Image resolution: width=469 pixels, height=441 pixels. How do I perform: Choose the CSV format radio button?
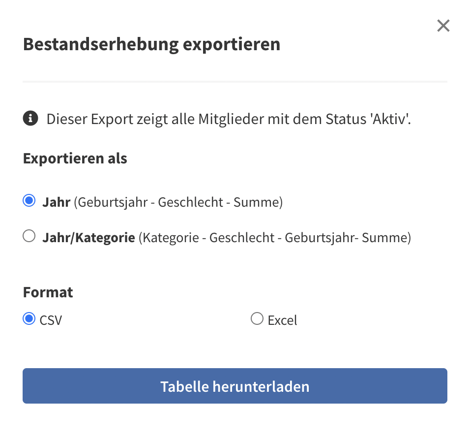(x=29, y=318)
